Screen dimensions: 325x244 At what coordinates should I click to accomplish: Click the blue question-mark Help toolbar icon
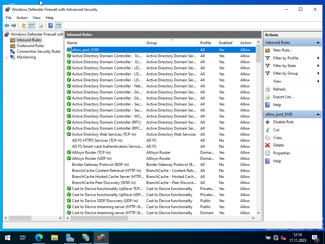tap(50, 25)
